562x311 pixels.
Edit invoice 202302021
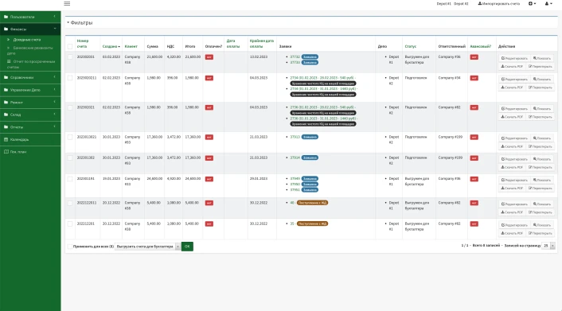514,108
